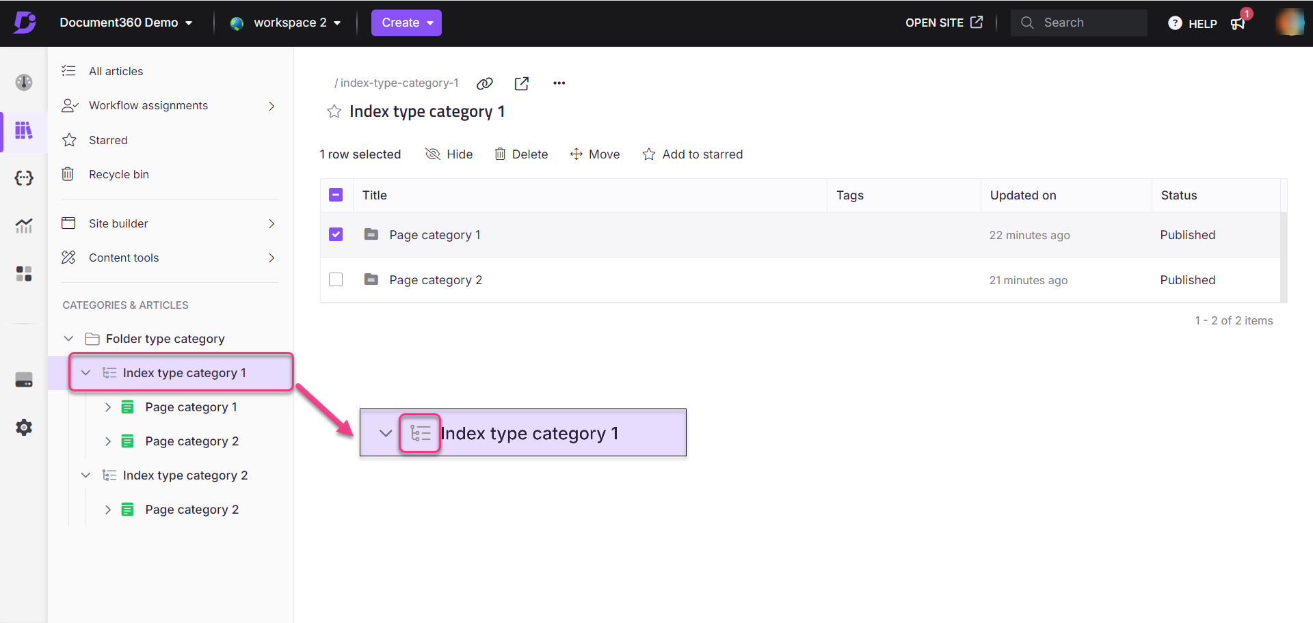The height and width of the screenshot is (623, 1313).
Task: Toggle the select-all header checkbox
Action: pos(336,195)
